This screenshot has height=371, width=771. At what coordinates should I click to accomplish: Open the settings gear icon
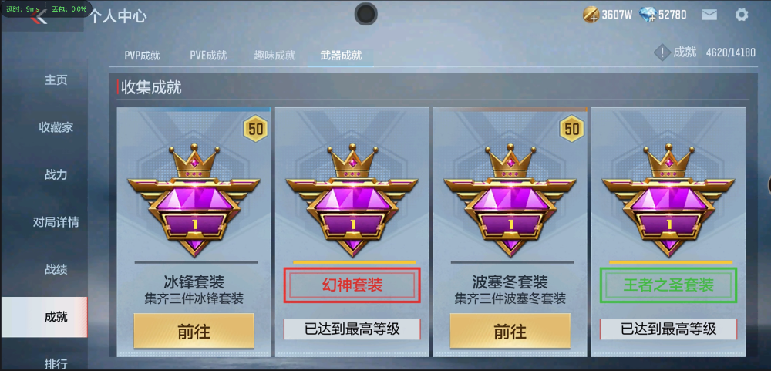coord(741,15)
